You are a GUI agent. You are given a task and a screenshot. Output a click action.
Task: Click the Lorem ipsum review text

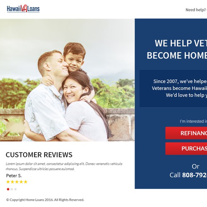[64, 166]
